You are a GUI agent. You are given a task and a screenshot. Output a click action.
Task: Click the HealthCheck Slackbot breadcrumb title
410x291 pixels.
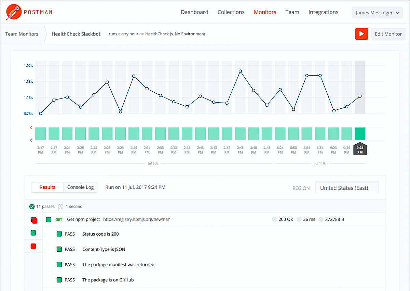tap(76, 34)
